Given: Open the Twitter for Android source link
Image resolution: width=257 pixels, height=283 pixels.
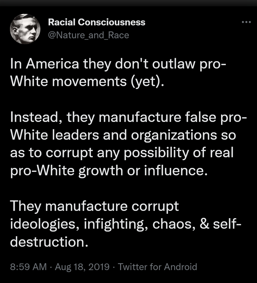Looking at the screenshot, I should point(158,267).
